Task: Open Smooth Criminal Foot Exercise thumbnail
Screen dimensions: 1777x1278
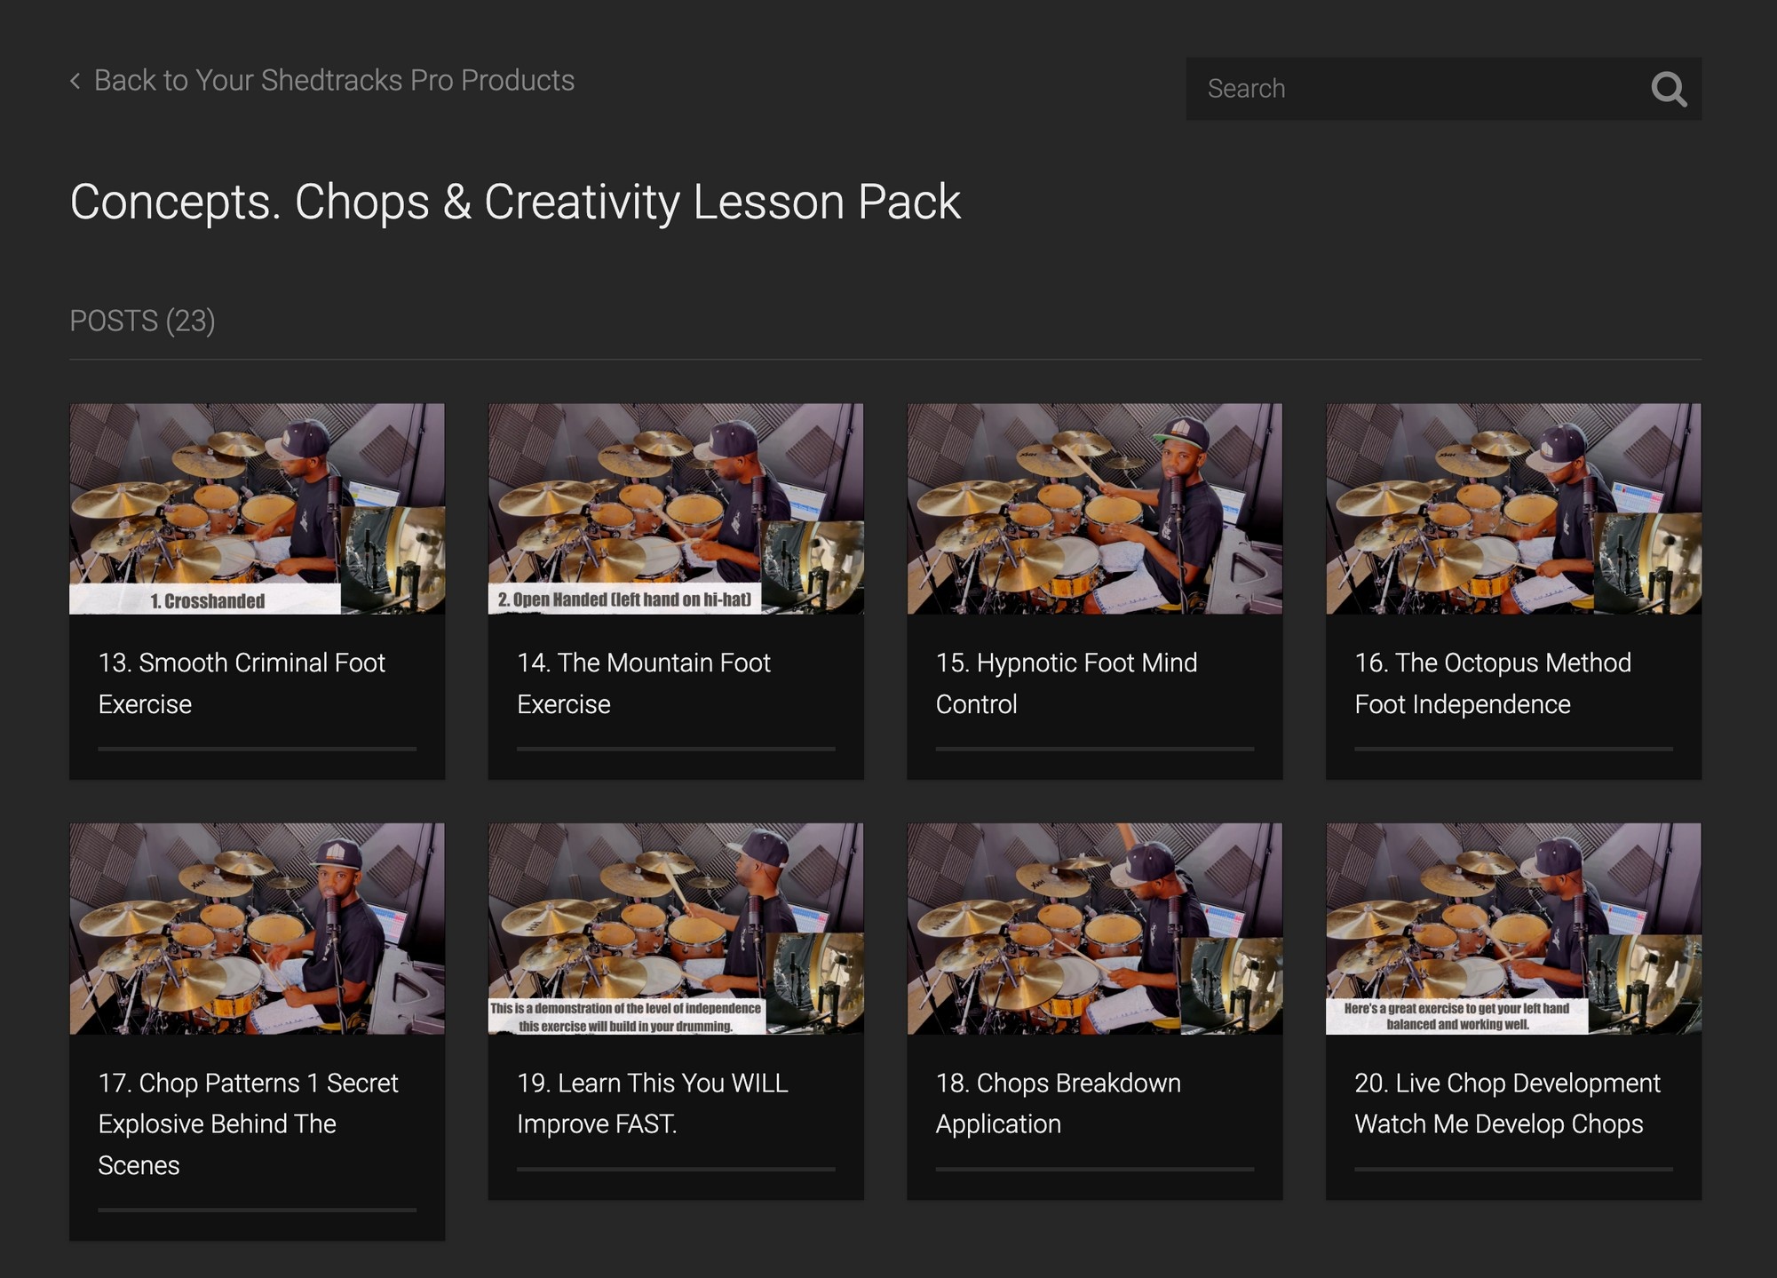Action: (x=257, y=508)
